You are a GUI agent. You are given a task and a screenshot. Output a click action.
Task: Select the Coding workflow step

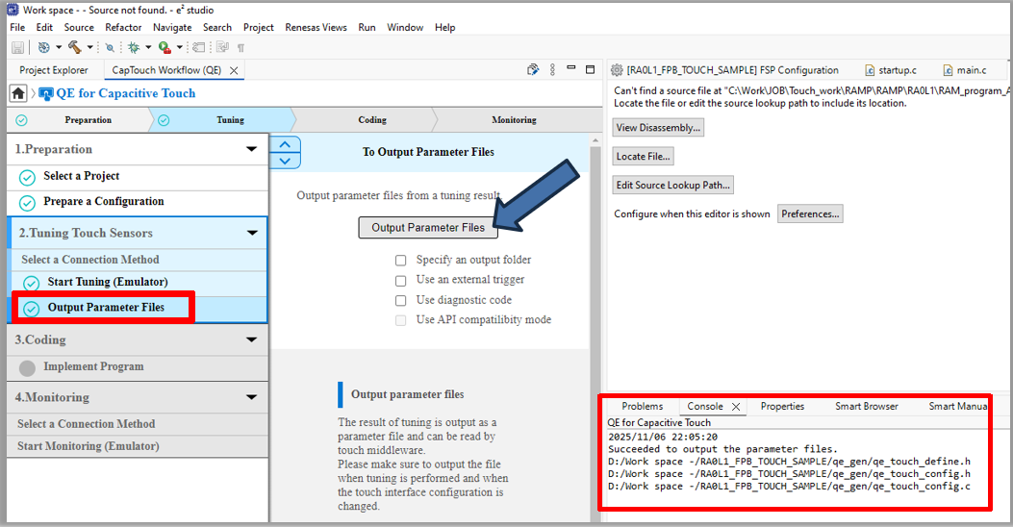click(x=371, y=120)
